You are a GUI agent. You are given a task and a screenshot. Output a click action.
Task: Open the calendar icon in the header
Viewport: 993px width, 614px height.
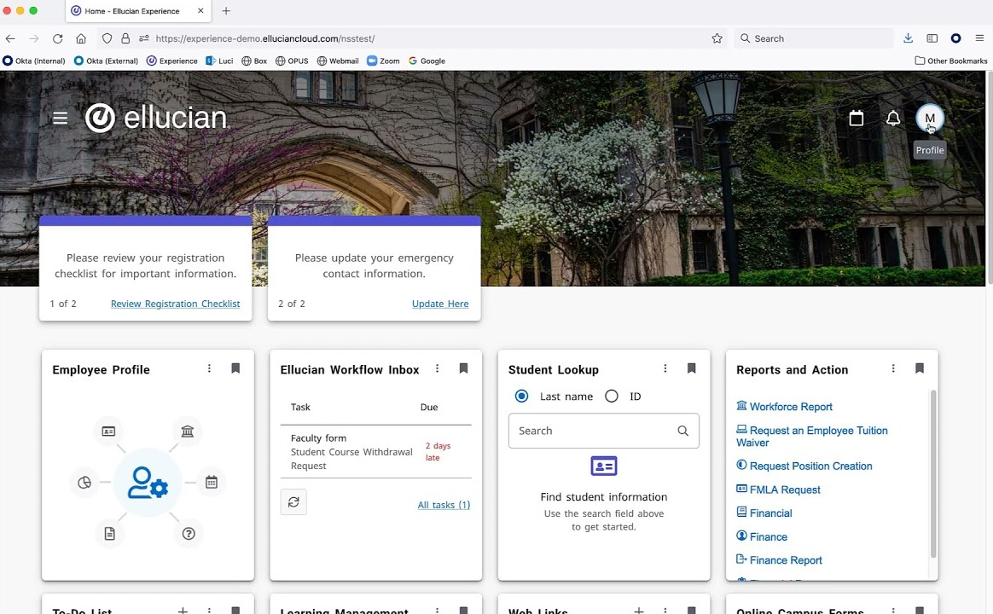[x=857, y=118]
